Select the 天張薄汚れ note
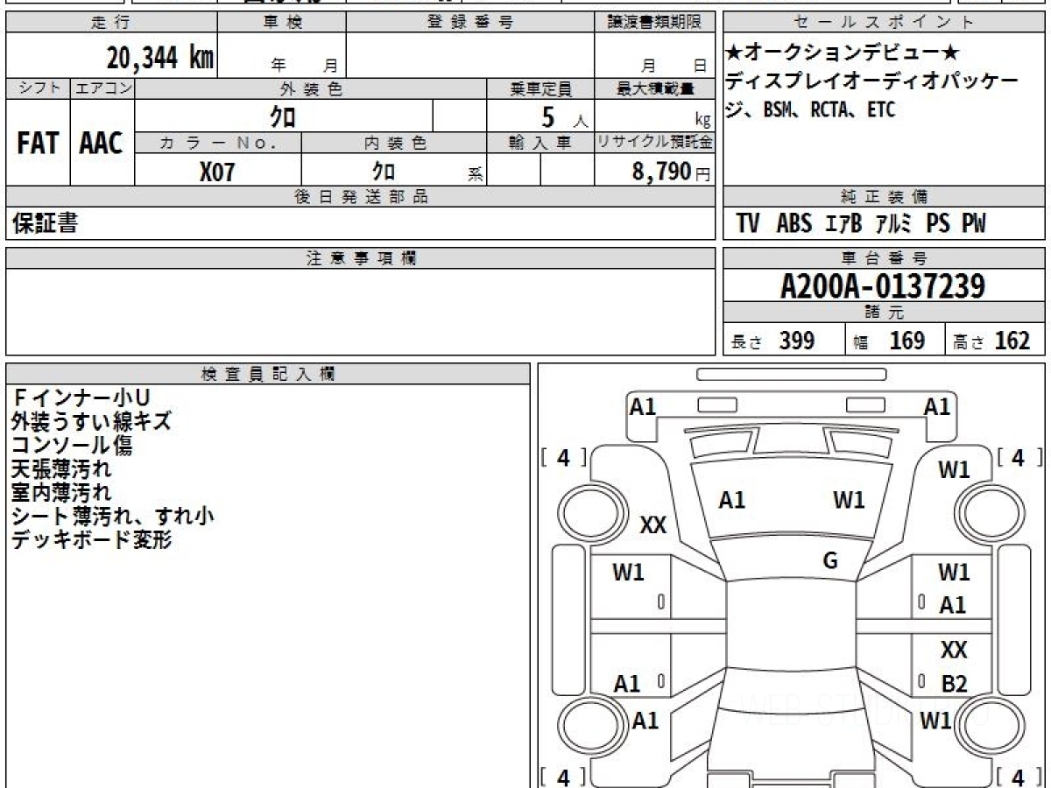The height and width of the screenshot is (788, 1051). coord(61,468)
